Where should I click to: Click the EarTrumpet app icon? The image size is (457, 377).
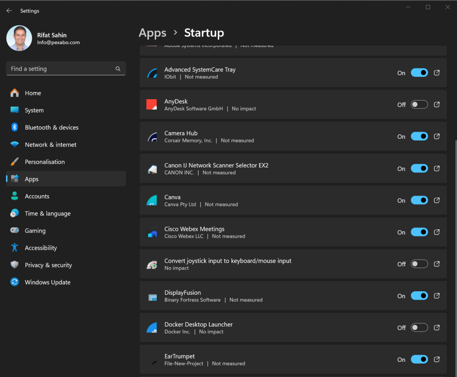tap(154, 362)
